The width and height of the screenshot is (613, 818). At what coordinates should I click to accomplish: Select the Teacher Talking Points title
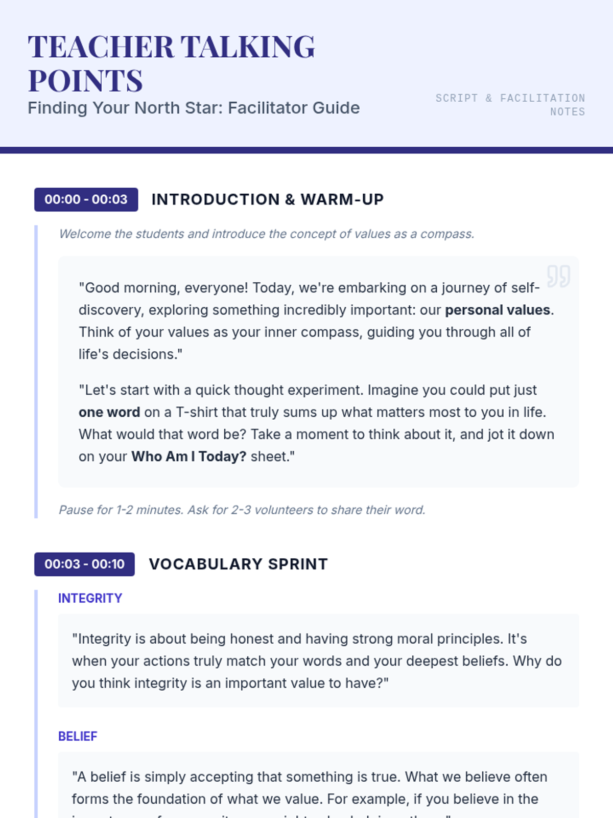click(171, 63)
